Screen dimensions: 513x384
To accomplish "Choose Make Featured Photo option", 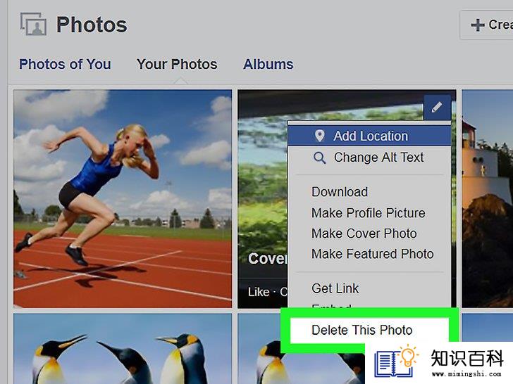I will tap(373, 254).
